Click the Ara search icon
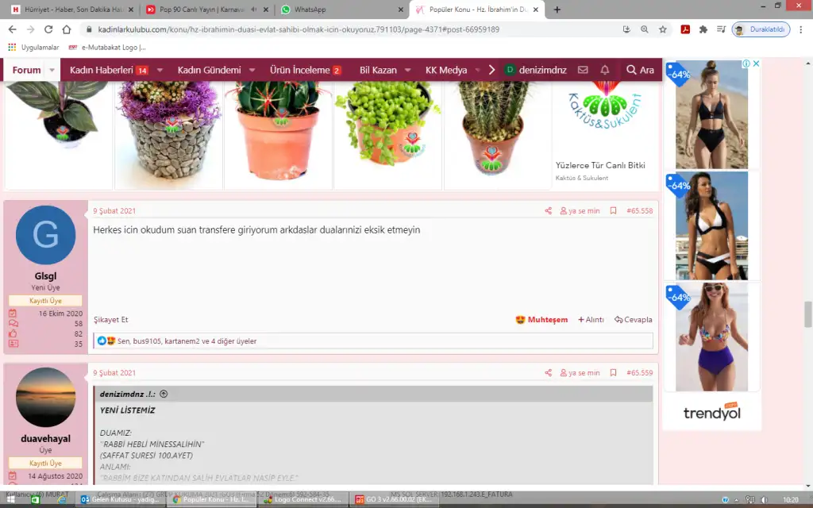 [x=639, y=70]
